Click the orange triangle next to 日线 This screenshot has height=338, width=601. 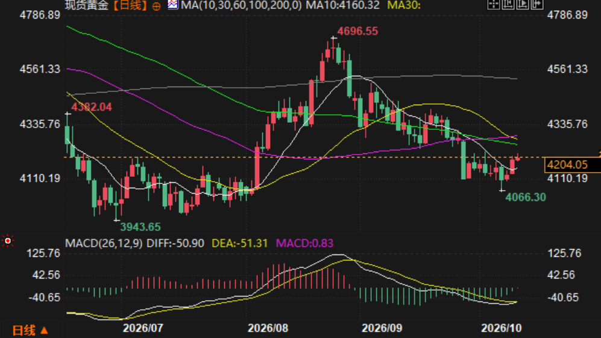[x=44, y=330]
